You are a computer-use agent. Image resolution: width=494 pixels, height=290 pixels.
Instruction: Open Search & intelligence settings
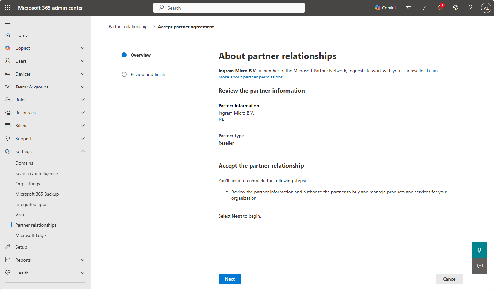[37, 173]
